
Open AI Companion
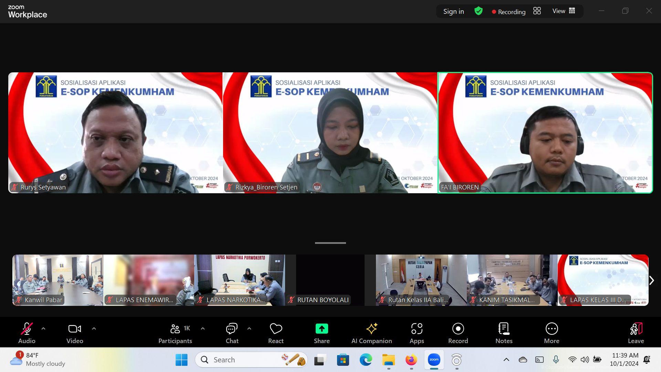pos(372,333)
